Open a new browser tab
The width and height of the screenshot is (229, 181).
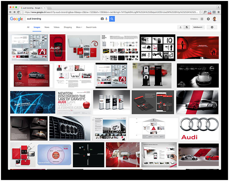tap(49, 8)
